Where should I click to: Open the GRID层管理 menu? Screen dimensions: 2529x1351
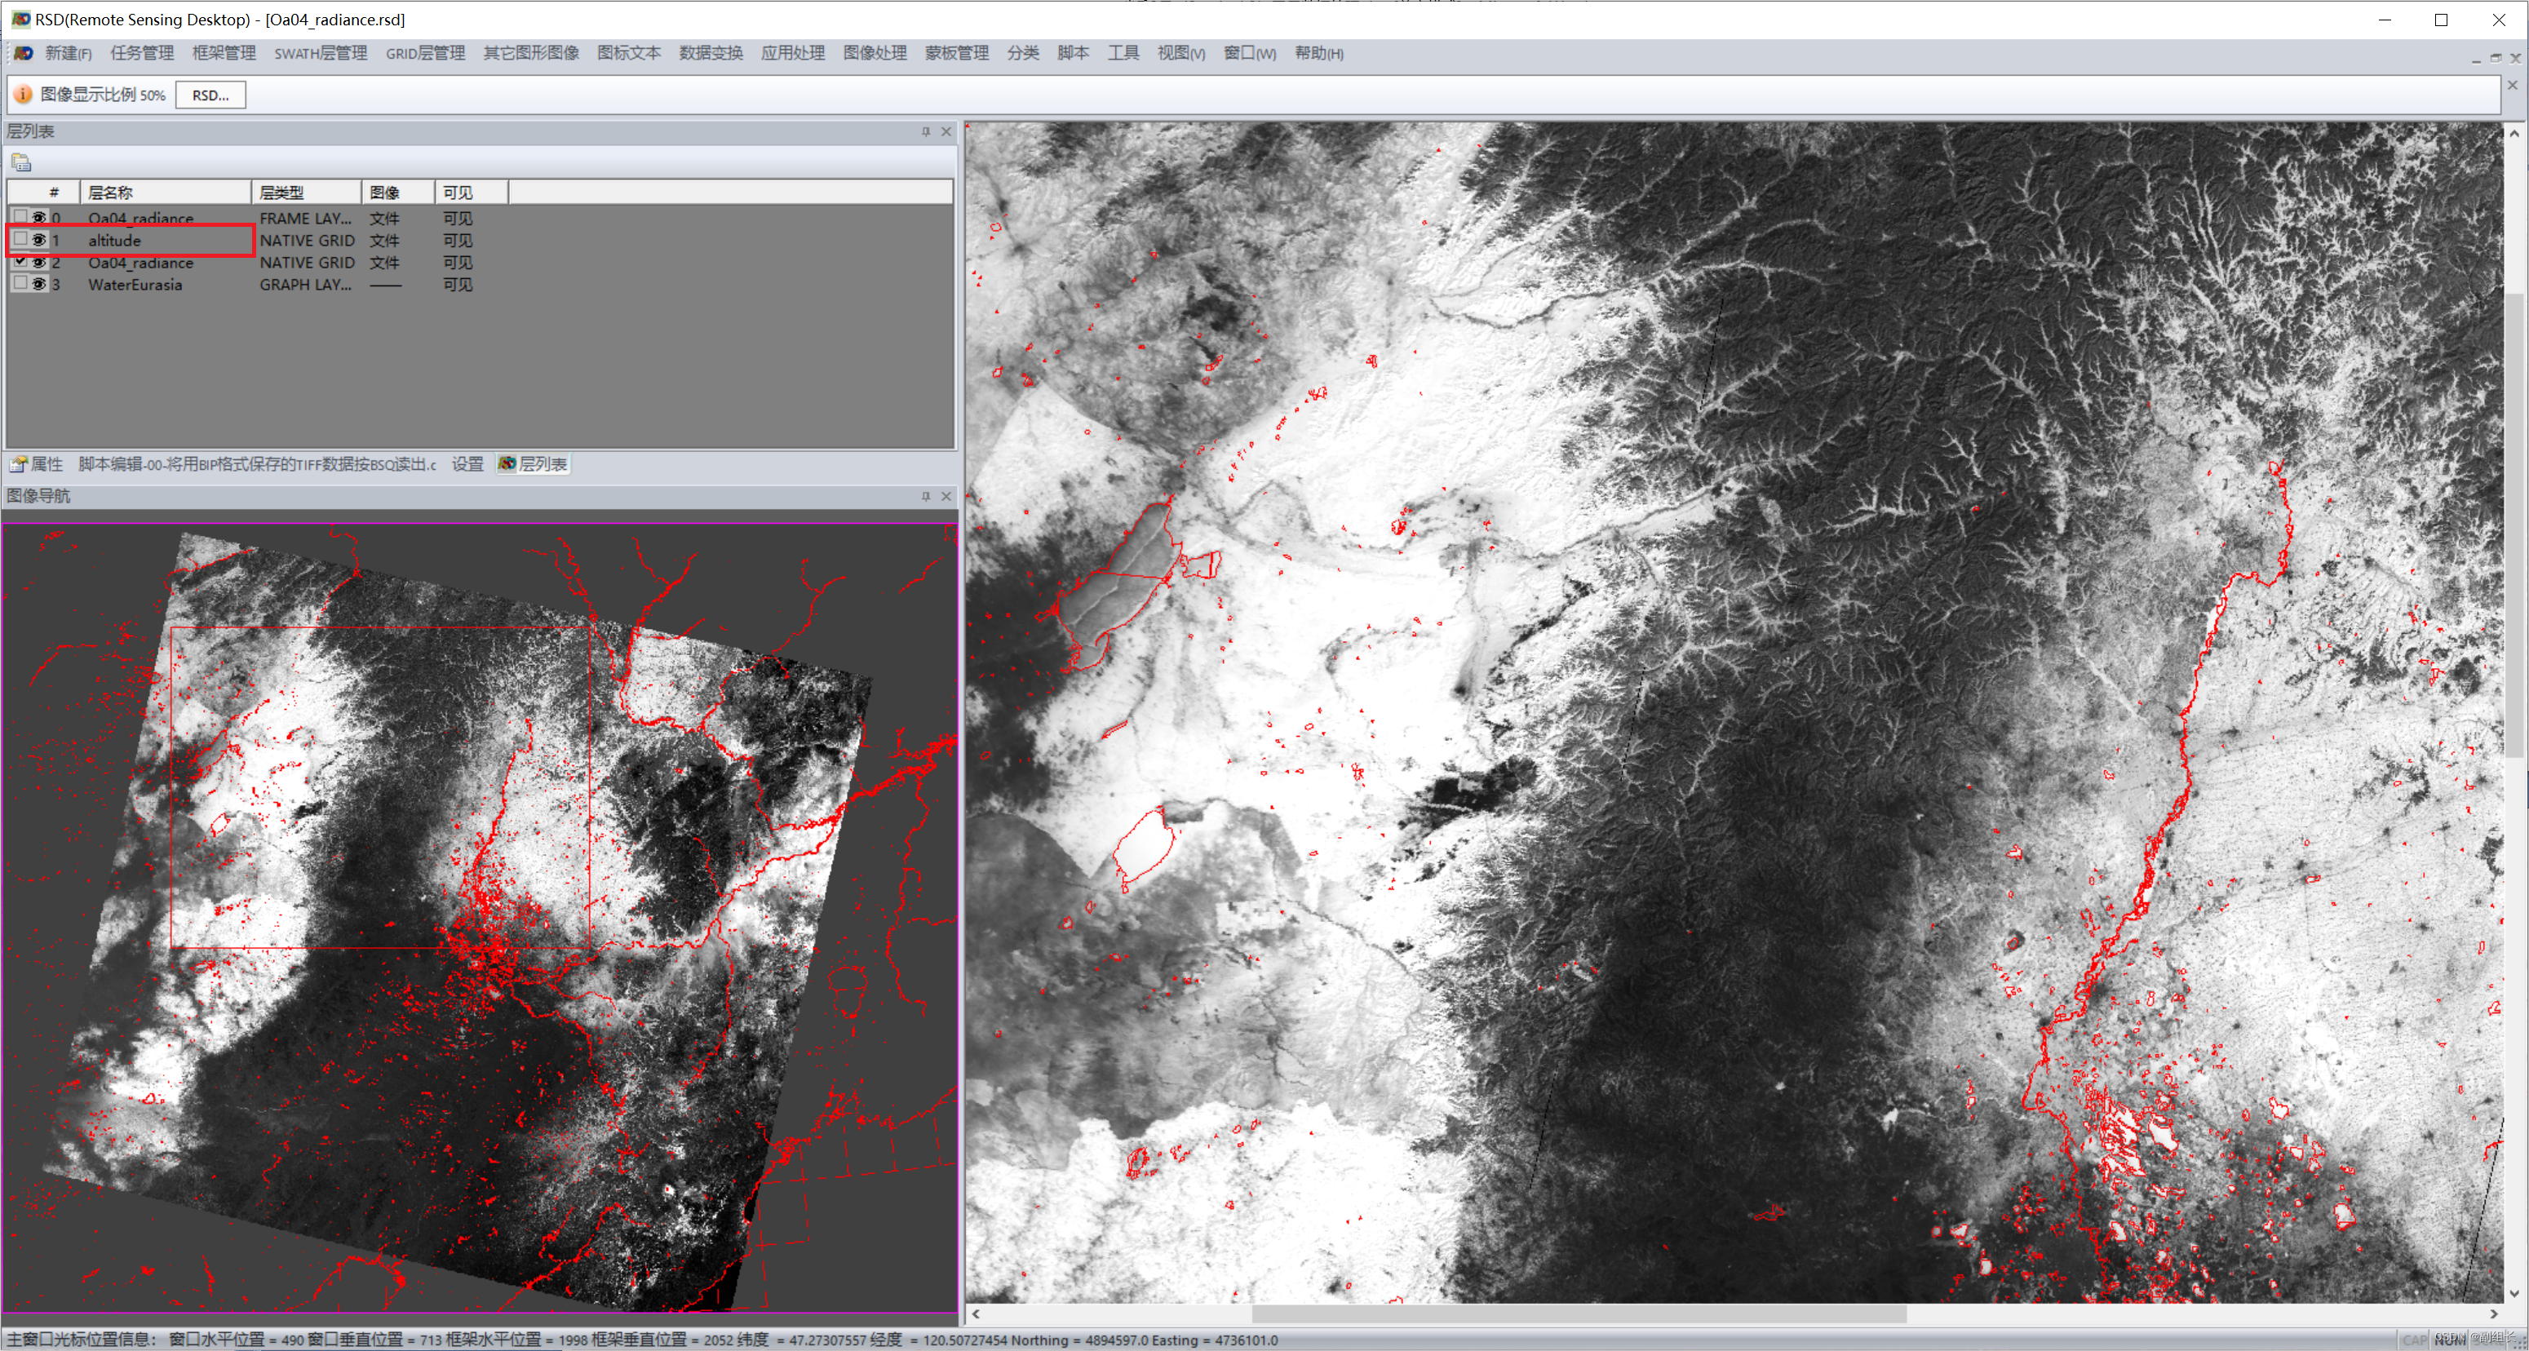pos(424,53)
